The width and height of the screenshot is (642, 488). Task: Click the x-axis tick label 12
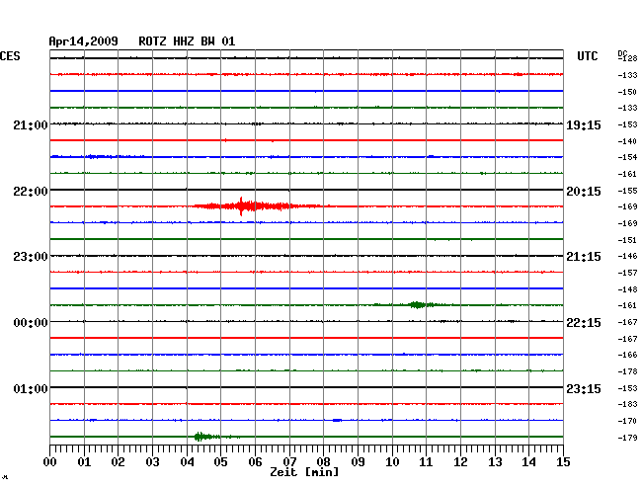pos(460,462)
